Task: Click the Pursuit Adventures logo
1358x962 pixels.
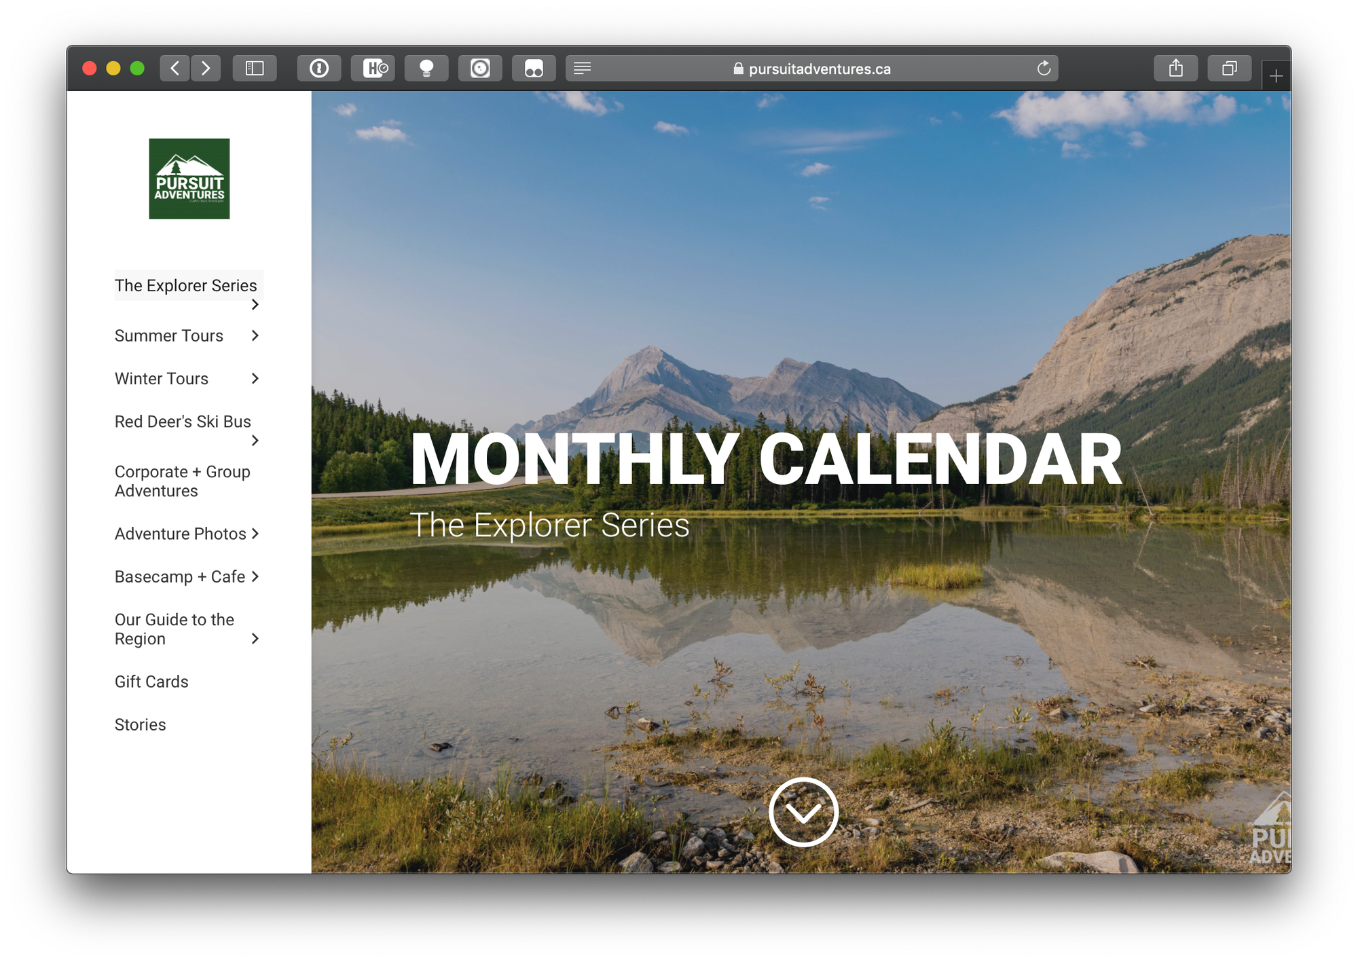Action: (x=189, y=179)
